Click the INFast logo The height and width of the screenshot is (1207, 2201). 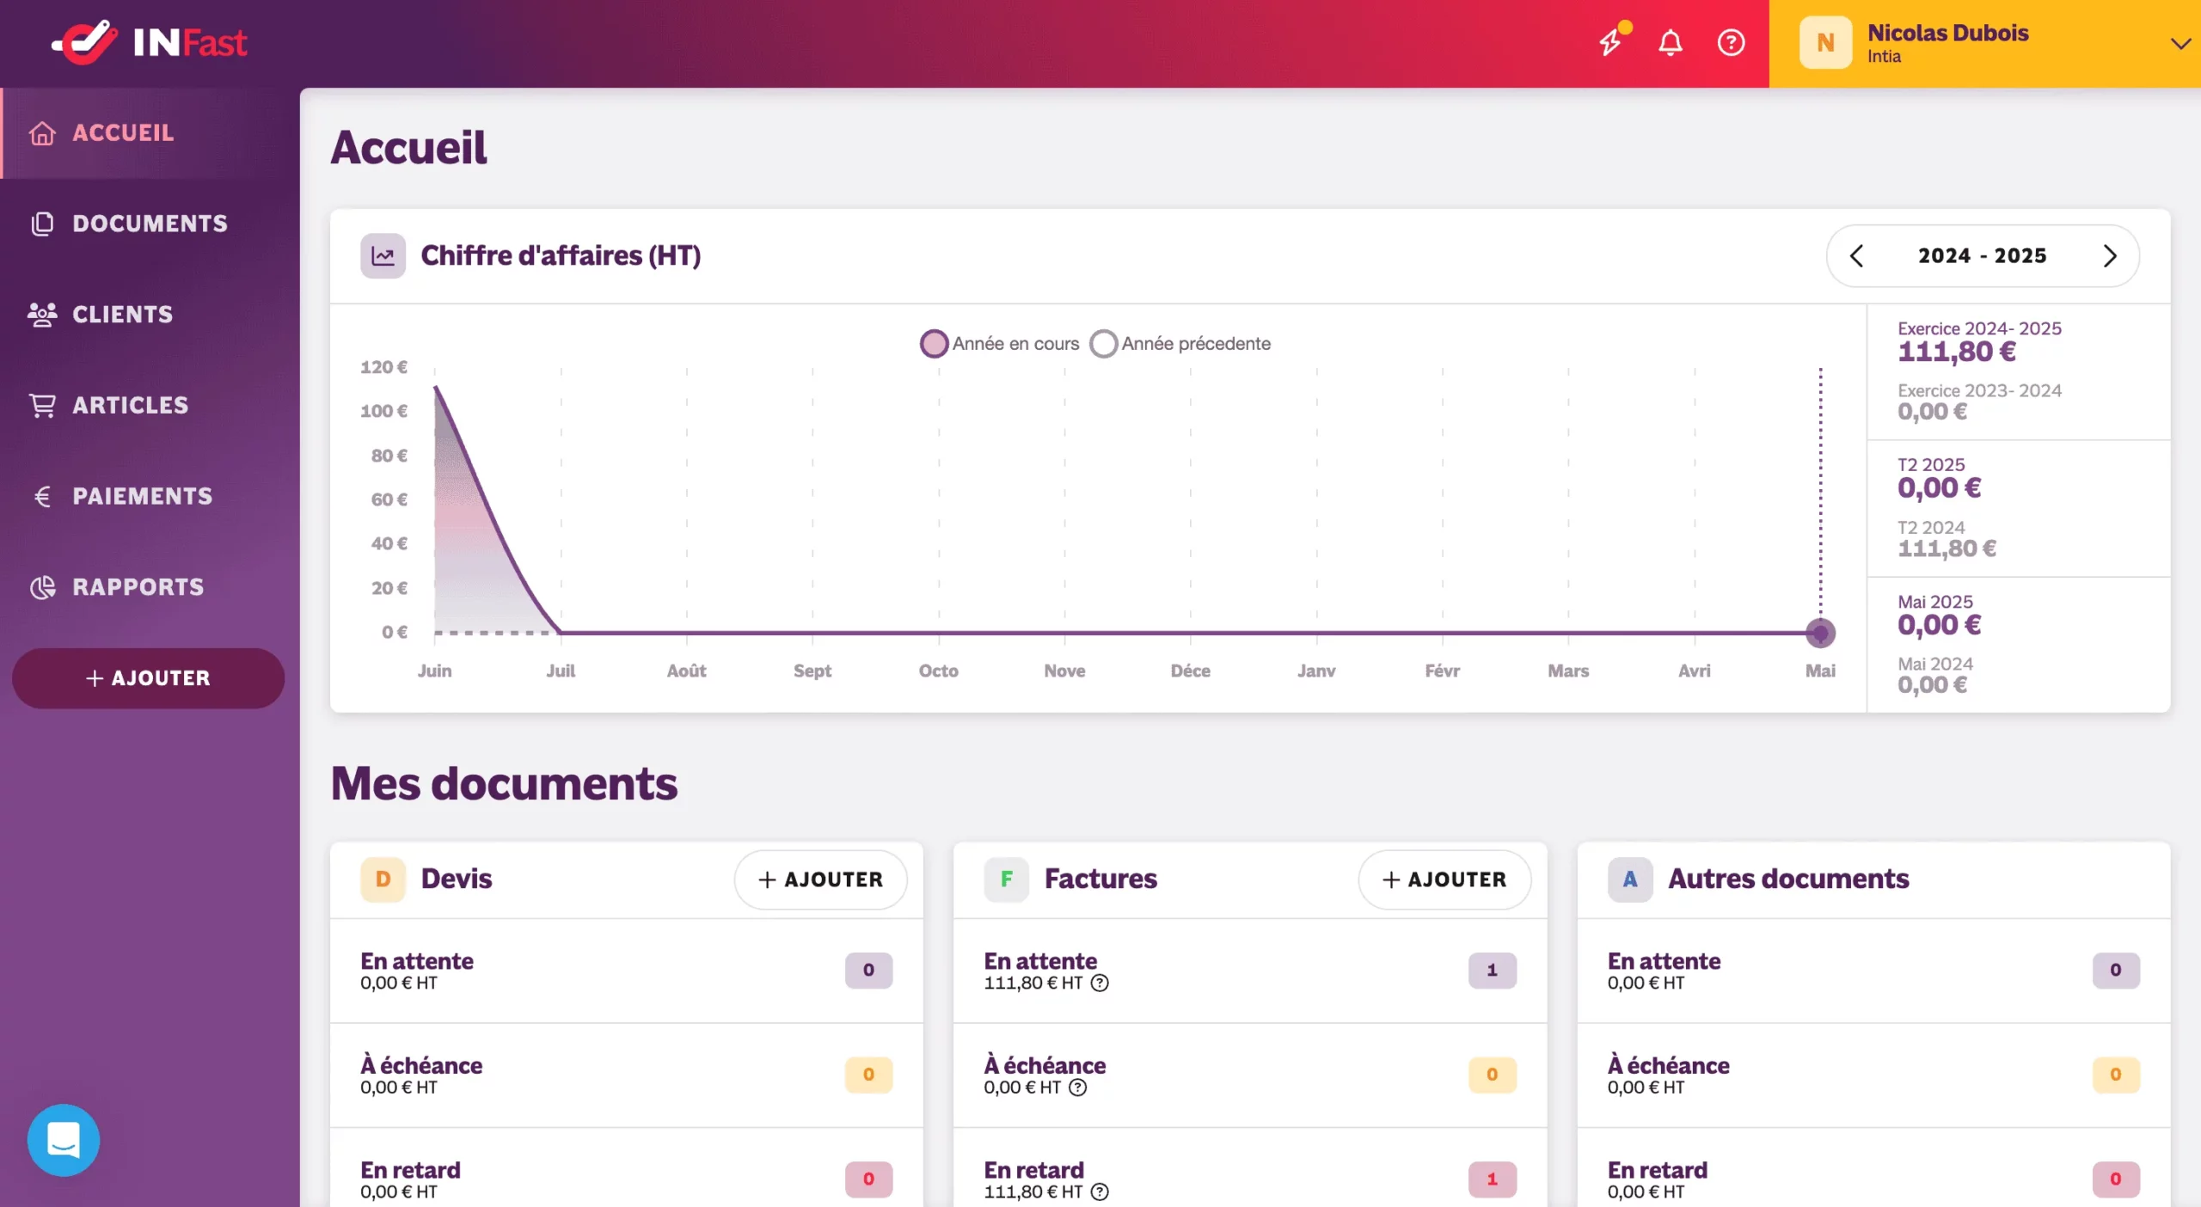click(150, 42)
